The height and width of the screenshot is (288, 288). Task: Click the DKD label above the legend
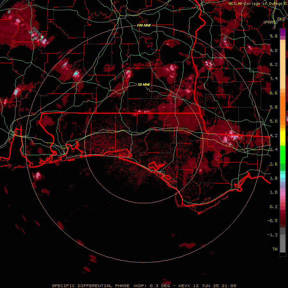[x=281, y=19]
